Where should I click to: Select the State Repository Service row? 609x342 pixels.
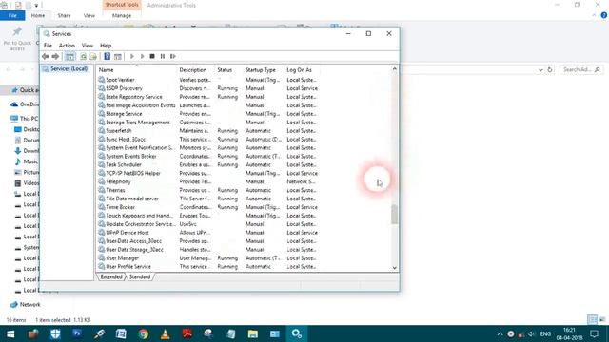pyautogui.click(x=207, y=97)
